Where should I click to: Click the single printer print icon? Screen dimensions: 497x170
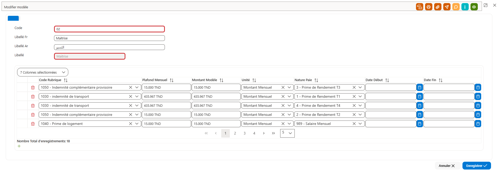[429, 7]
